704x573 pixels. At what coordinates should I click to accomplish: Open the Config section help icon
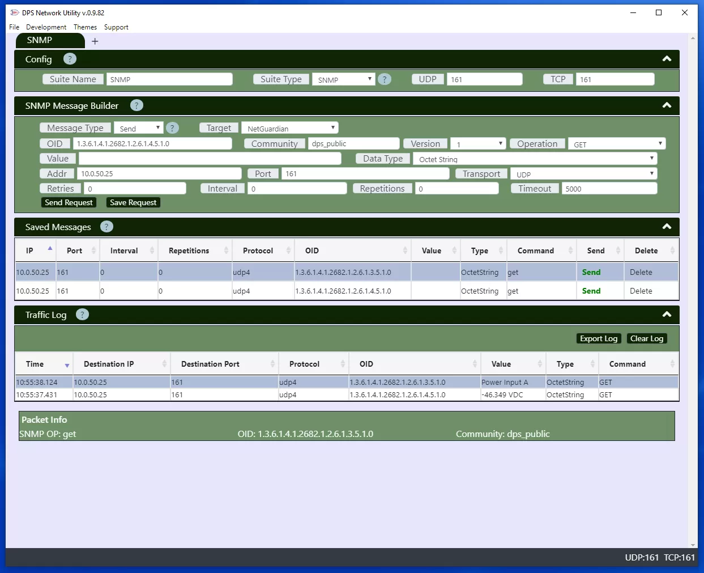tap(70, 59)
